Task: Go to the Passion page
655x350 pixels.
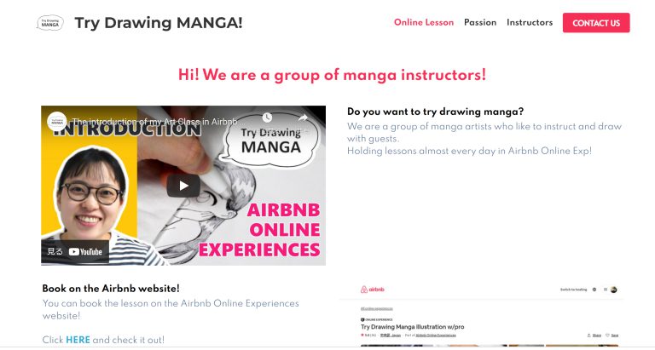Action: pyautogui.click(x=480, y=22)
